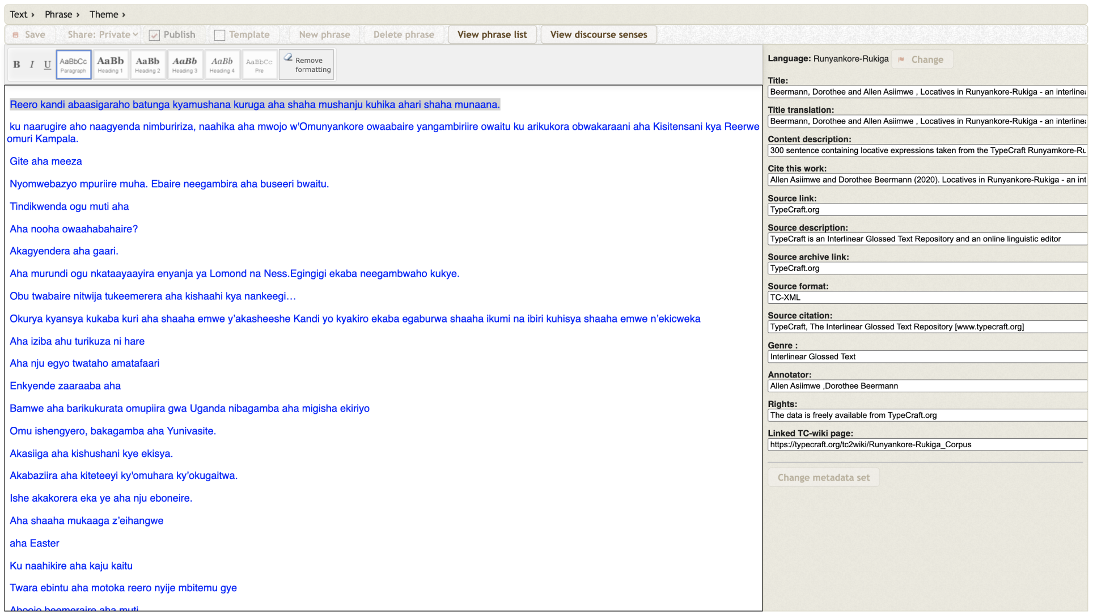Select phrase 'Tindikwenda ogu muti aha'
1093x615 pixels.
(x=69, y=207)
